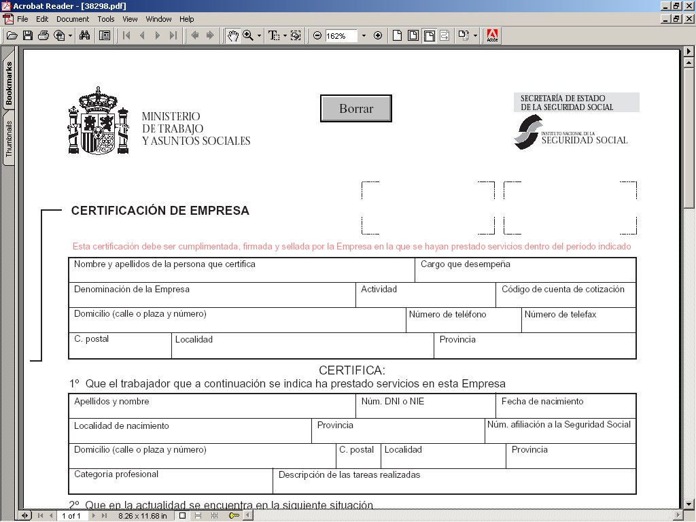Set view to Actual Size

397,35
